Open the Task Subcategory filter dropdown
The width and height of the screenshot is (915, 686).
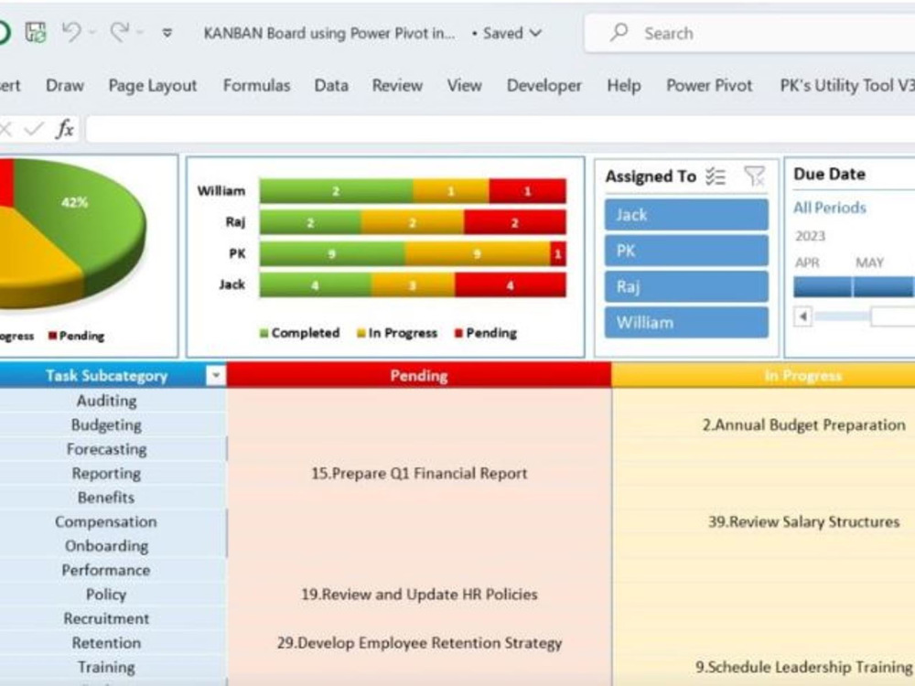tap(216, 375)
